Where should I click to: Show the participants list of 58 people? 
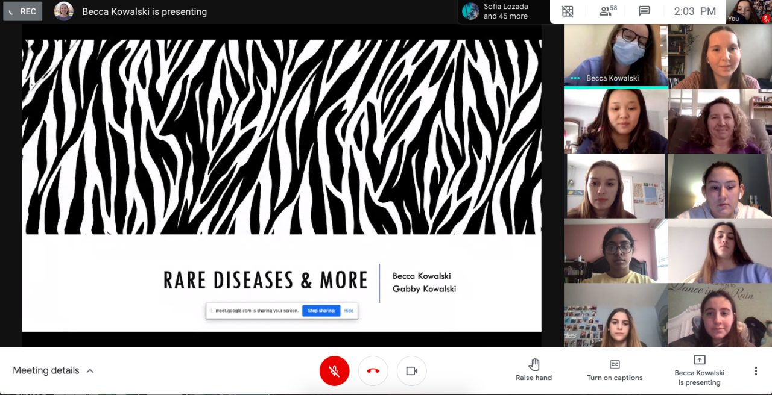coord(608,11)
